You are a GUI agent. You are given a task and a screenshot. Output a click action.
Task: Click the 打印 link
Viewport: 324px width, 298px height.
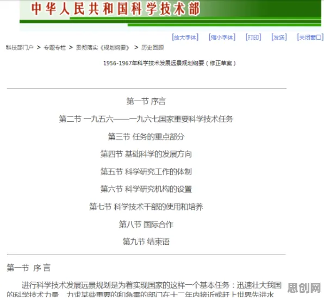tap(253, 38)
